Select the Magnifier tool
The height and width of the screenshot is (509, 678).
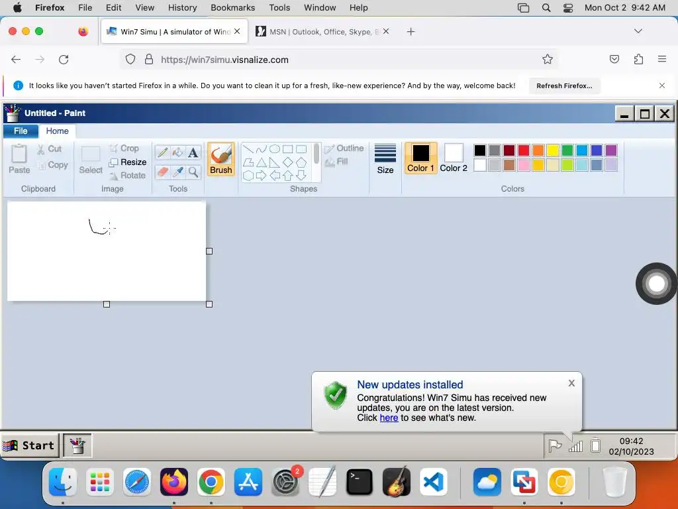click(x=193, y=172)
